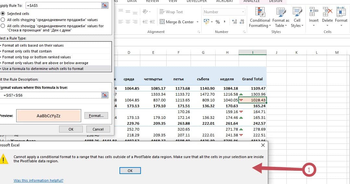Expand the Merge & Center dropdown arrow

tap(197, 22)
